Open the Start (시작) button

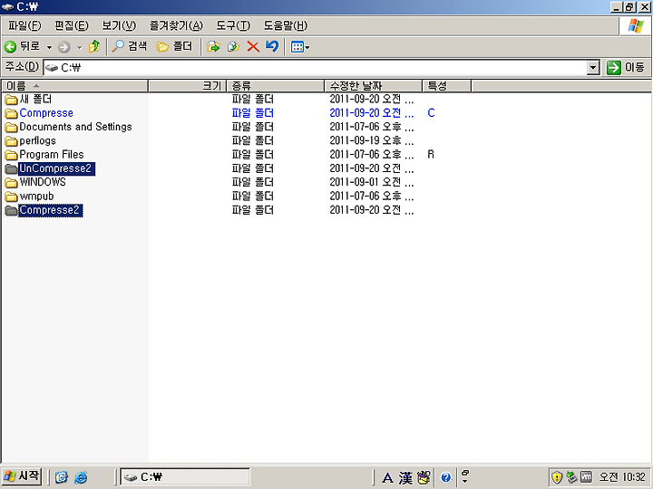coord(22,476)
